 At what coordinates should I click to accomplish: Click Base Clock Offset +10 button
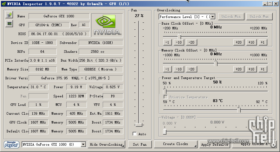tap(251, 42)
